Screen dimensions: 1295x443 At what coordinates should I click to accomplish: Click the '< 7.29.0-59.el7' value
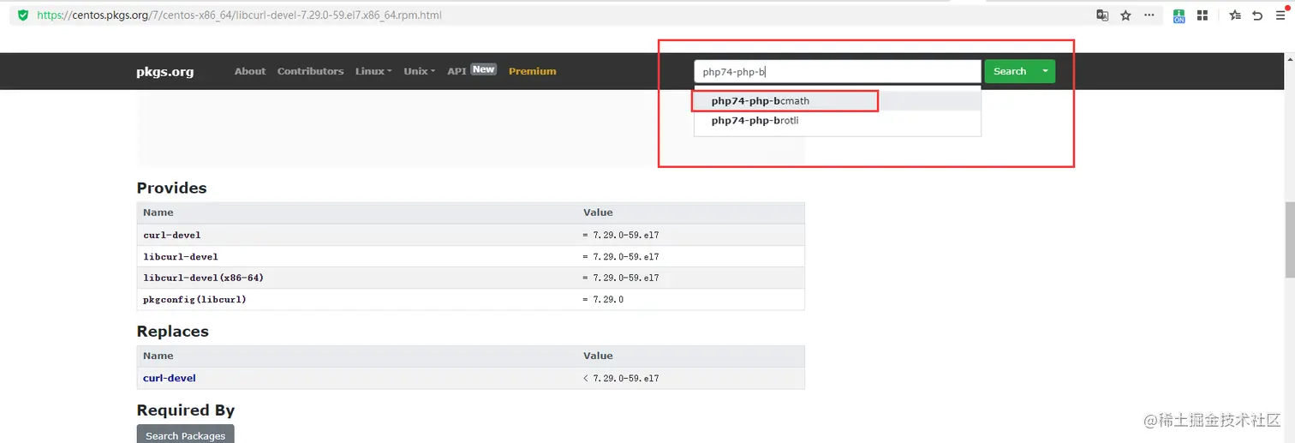pos(620,379)
